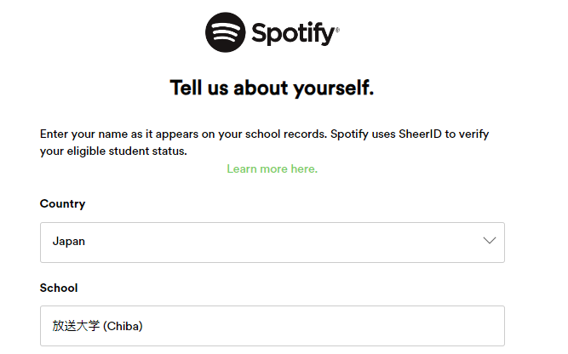
Task: Click inside the School input field
Action: (272, 325)
